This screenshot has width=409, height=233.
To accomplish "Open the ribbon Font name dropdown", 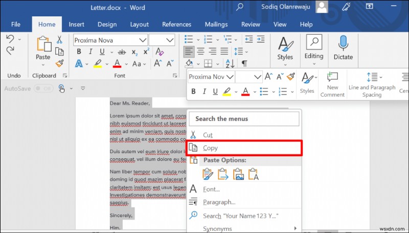I will (143, 40).
